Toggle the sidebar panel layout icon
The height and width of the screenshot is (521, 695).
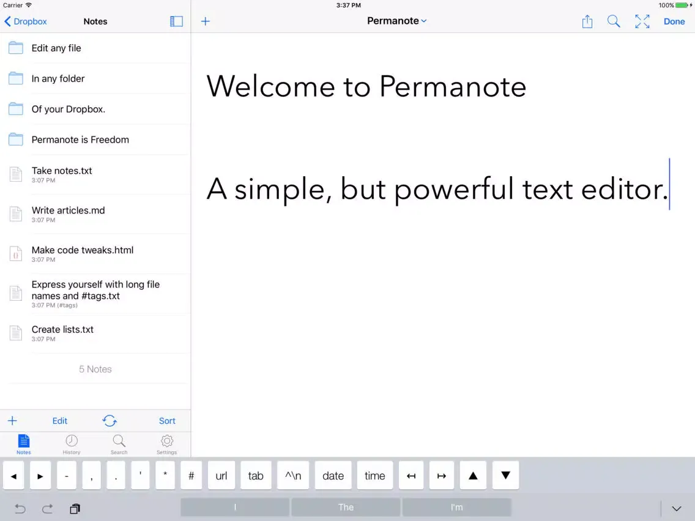point(176,21)
